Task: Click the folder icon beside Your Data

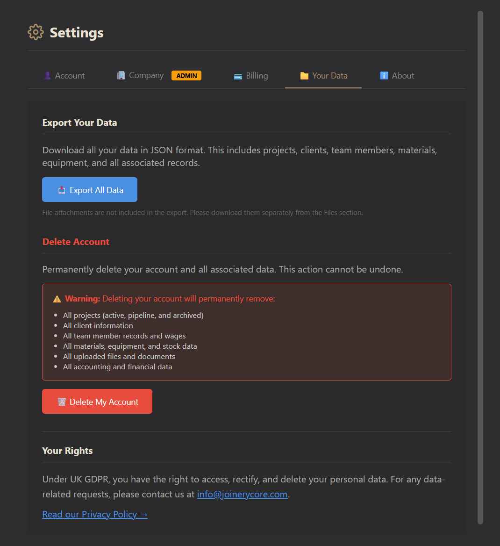Action: pyautogui.click(x=304, y=76)
